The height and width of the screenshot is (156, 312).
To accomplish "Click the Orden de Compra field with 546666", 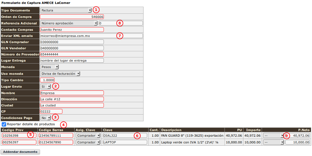I will (72, 17).
